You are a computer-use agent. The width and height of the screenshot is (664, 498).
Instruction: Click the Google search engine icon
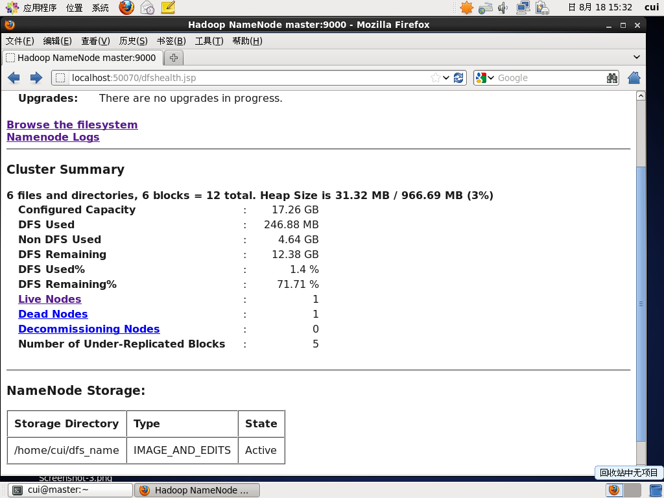pyautogui.click(x=480, y=78)
